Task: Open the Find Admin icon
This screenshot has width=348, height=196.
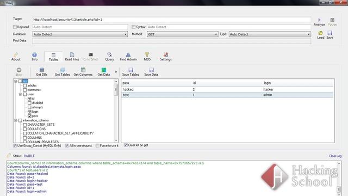Action: click(x=128, y=54)
